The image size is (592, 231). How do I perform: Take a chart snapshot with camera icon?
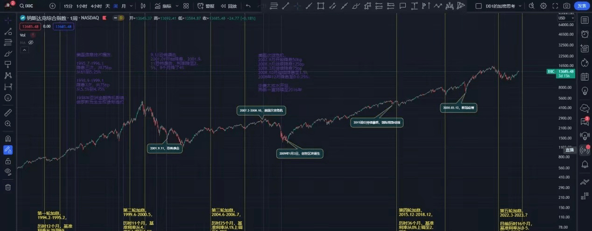567,6
